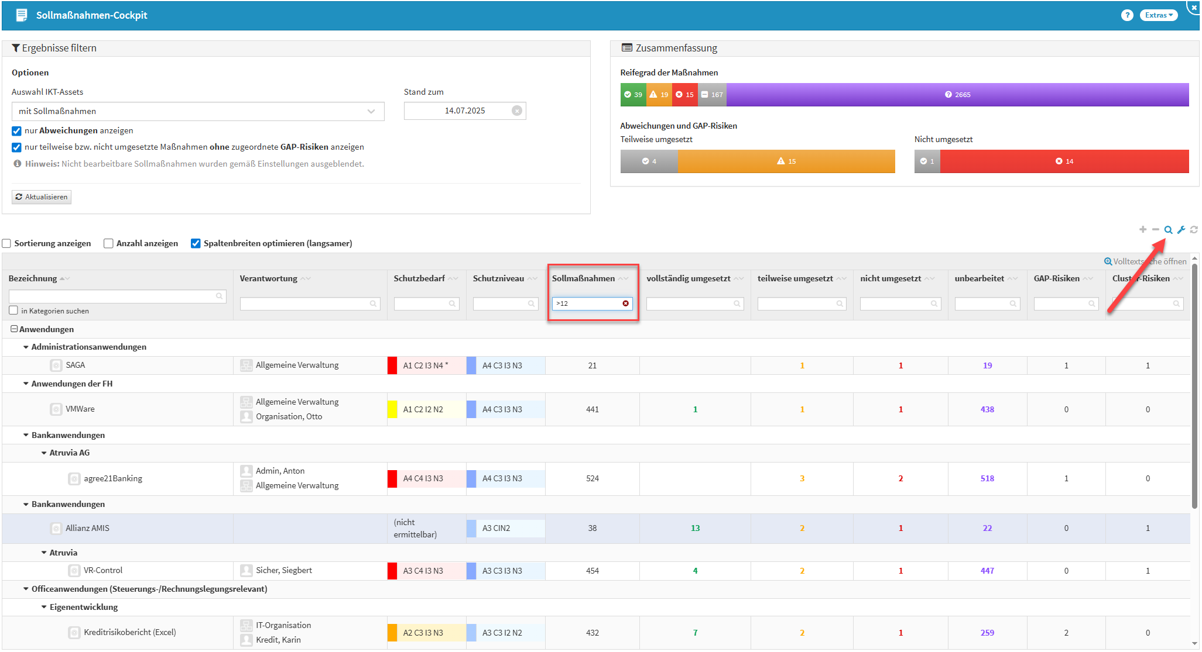Clear the Sollmaßnahmen column filter via red X
The image size is (1202, 652).
[x=625, y=303]
